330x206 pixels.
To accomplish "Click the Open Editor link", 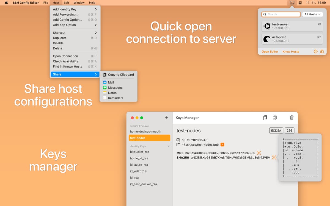I will pos(269,52).
